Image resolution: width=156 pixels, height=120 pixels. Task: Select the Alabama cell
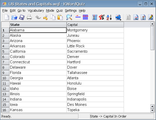[x=38, y=30]
